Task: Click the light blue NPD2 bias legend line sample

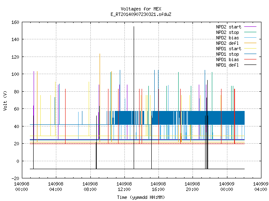Action: (251, 38)
